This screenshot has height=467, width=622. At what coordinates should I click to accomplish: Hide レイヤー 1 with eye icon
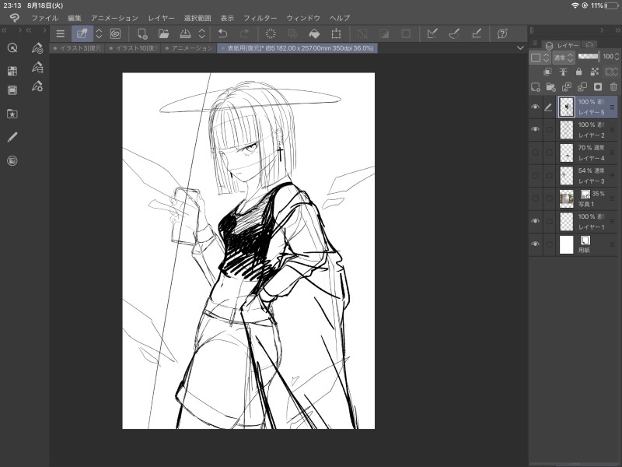[535, 221]
